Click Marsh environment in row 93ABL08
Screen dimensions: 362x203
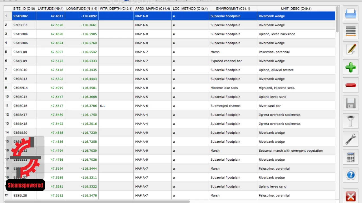coord(233,52)
